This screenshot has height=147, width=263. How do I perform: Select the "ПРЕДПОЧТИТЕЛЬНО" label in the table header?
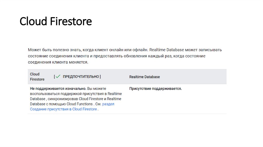81,77
